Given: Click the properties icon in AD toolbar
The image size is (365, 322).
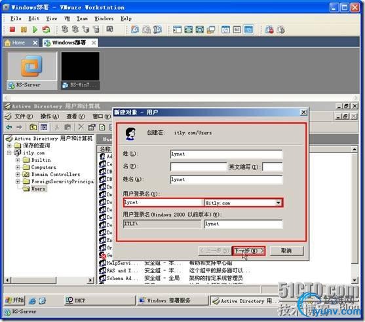Looking at the screenshot, I should tap(92, 127).
